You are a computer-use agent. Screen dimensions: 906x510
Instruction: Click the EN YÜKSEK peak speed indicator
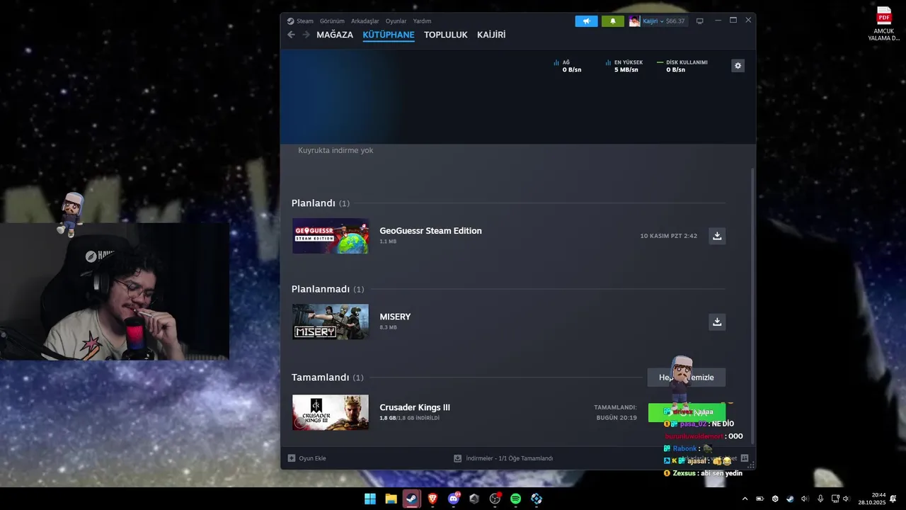624,66
